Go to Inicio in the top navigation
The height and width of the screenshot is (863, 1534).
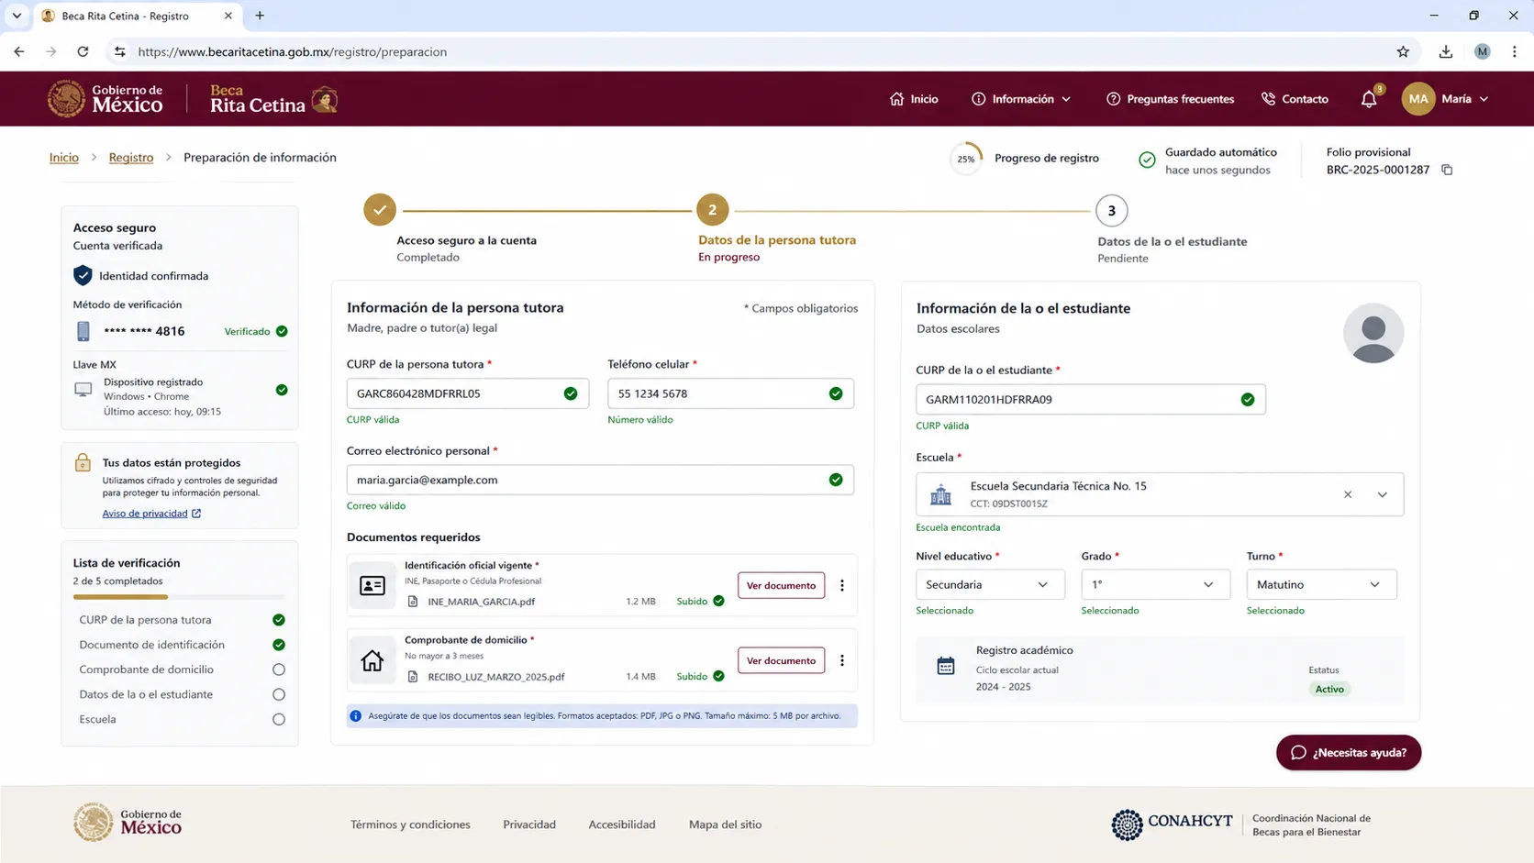click(x=914, y=99)
